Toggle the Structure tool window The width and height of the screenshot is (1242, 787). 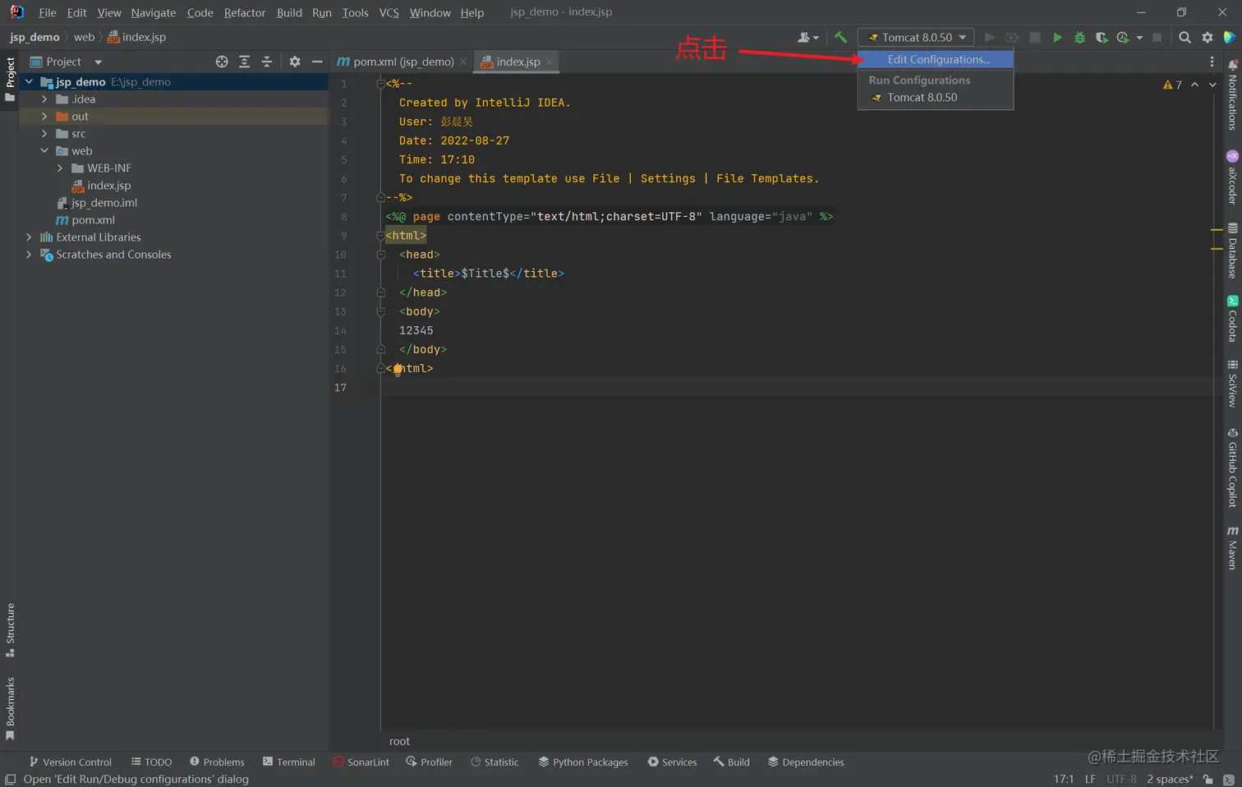coord(10,629)
